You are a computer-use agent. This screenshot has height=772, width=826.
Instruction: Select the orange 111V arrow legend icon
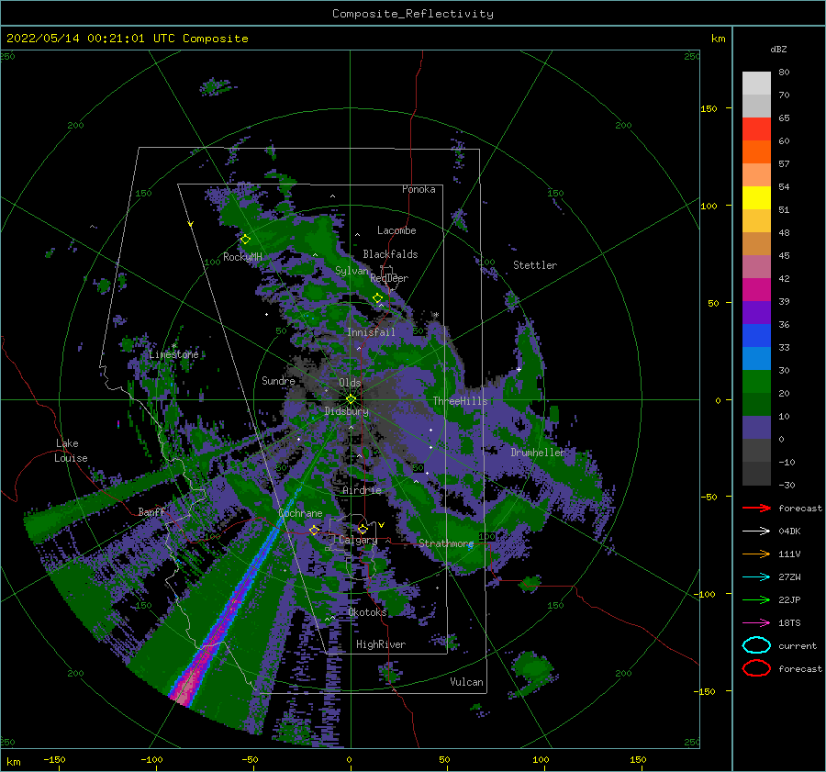coord(756,554)
